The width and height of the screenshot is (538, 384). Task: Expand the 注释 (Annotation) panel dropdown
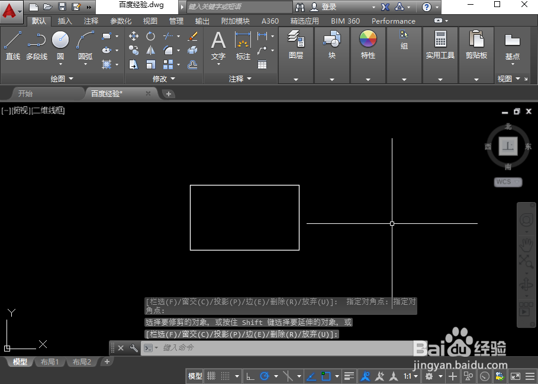[x=240, y=79]
